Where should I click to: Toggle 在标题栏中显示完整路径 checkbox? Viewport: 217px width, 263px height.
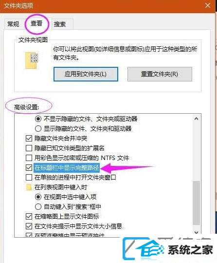(x=29, y=167)
